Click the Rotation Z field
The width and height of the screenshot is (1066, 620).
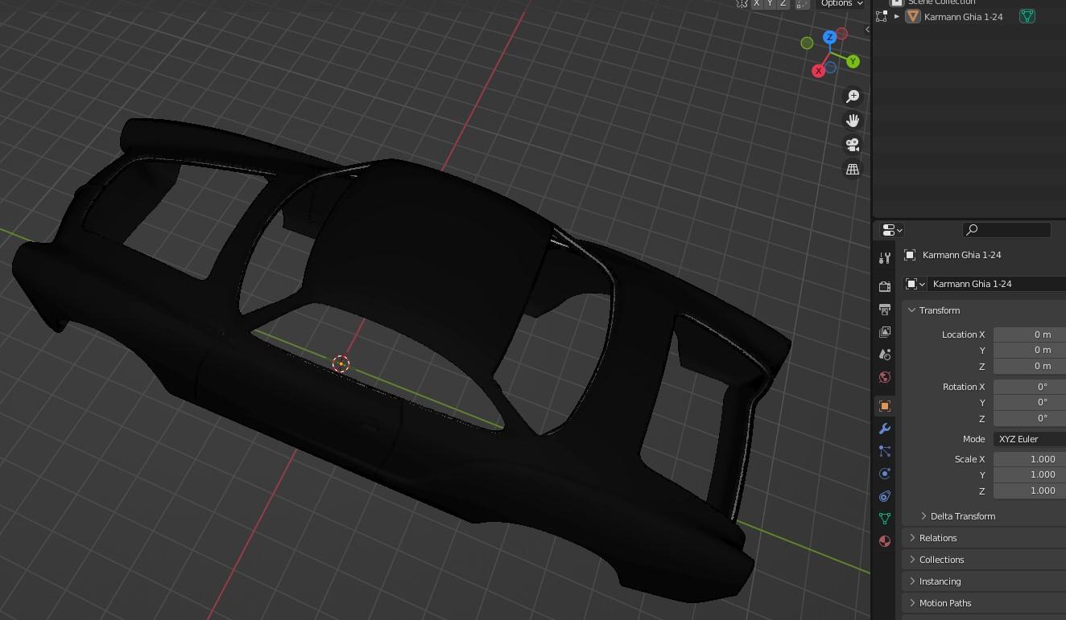(1030, 418)
